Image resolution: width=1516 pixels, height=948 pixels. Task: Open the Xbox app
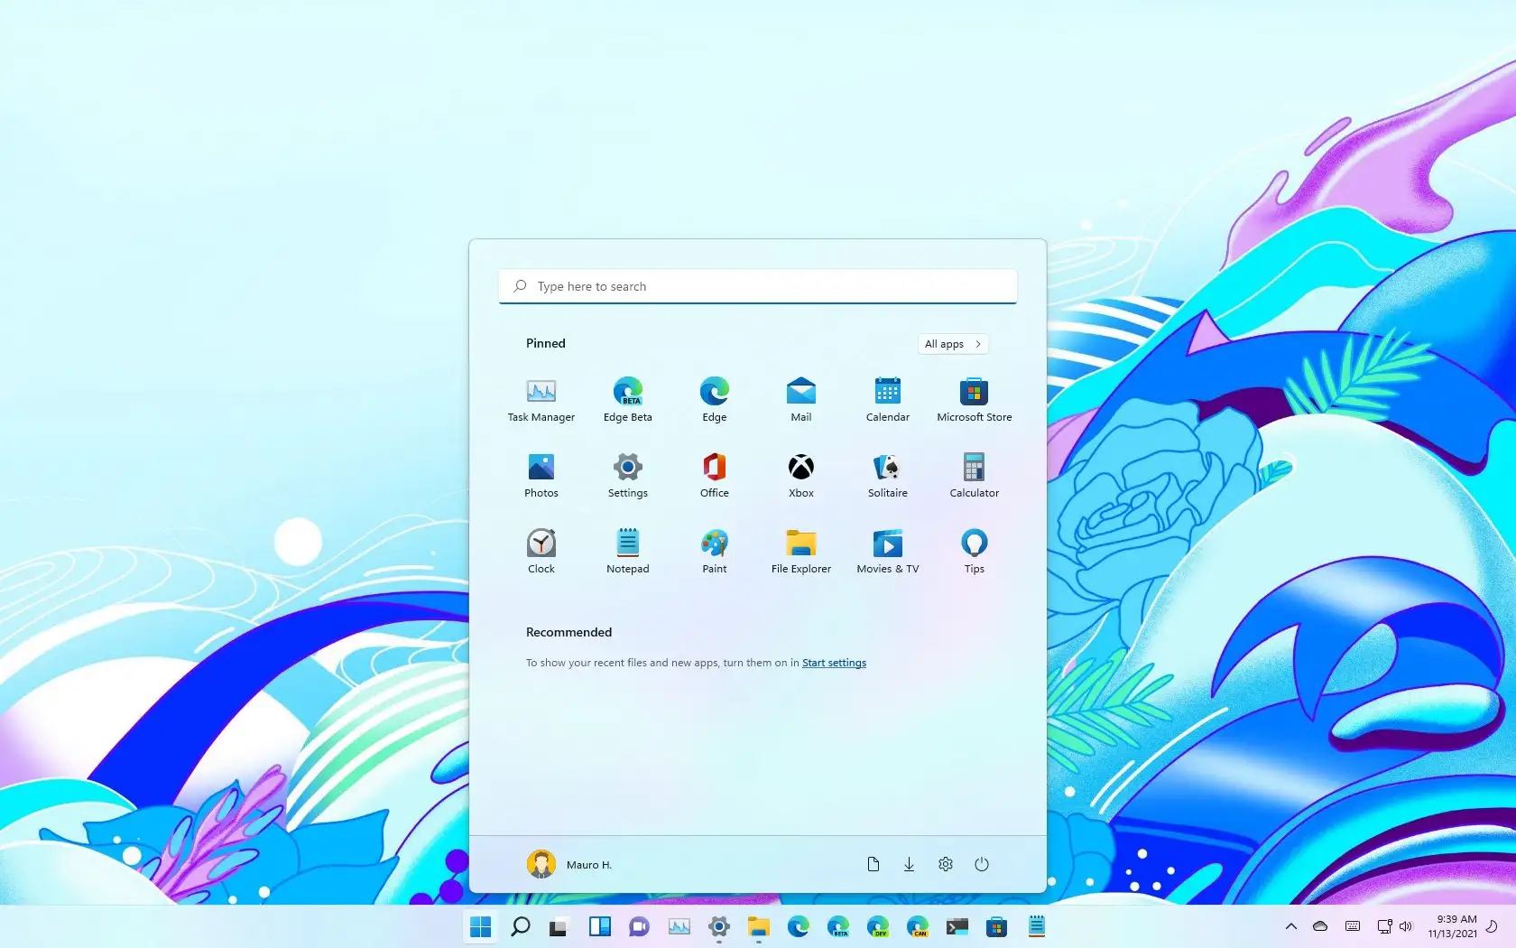[x=800, y=477]
